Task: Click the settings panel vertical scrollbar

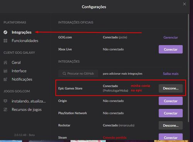Action: pyautogui.click(x=188, y=68)
